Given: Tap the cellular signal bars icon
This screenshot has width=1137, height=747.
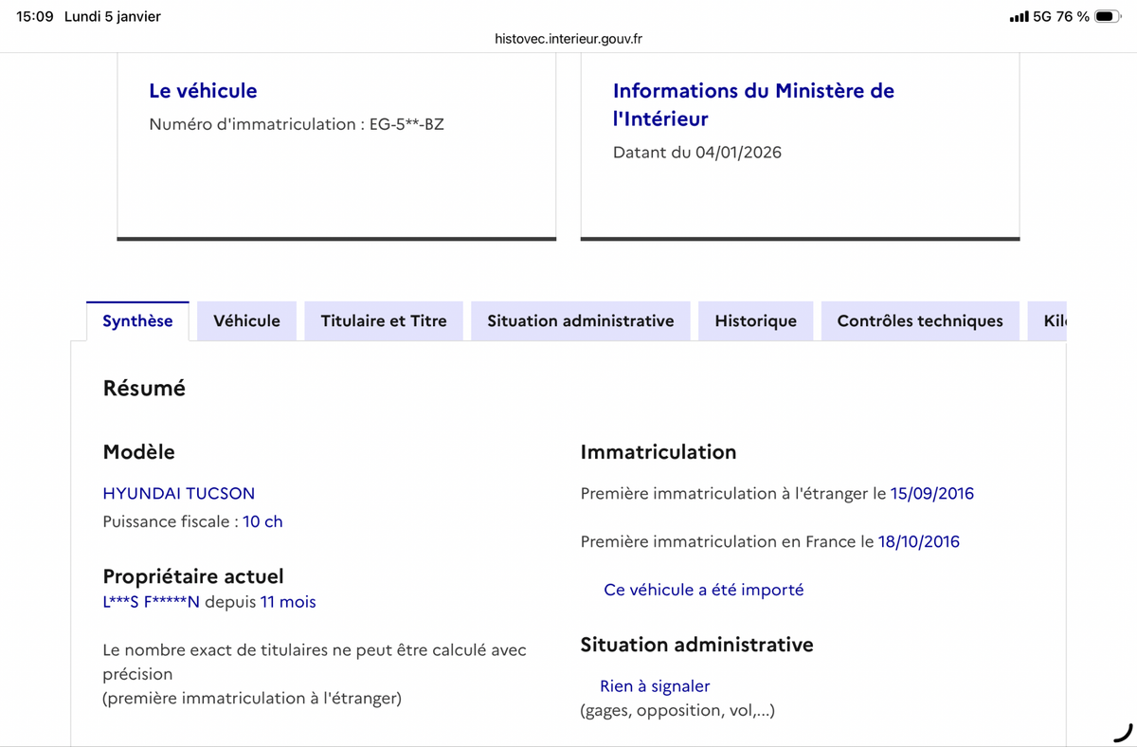Looking at the screenshot, I should [x=1019, y=17].
